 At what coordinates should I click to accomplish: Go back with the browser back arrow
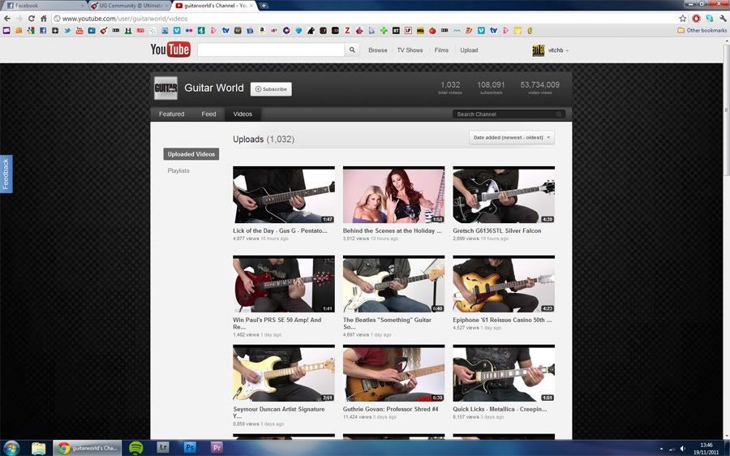[x=7, y=19]
